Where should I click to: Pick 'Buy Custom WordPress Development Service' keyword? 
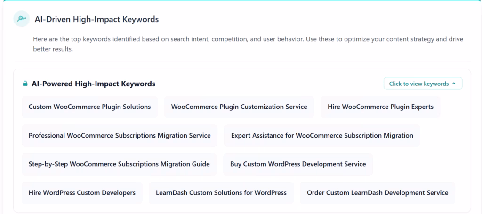[298, 164]
